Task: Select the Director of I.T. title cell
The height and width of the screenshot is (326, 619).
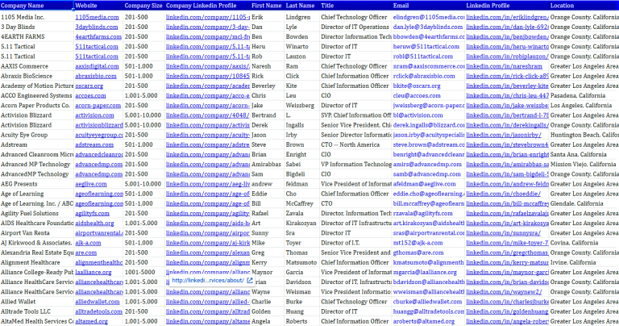Action: coord(355,243)
